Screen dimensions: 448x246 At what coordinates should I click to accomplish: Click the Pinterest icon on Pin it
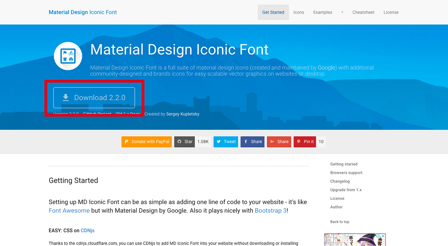[298, 142]
